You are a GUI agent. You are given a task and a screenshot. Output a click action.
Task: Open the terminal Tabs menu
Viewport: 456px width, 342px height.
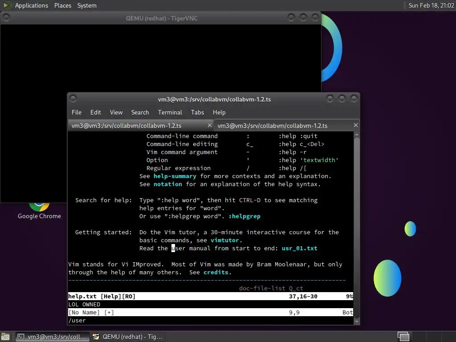[x=197, y=112]
